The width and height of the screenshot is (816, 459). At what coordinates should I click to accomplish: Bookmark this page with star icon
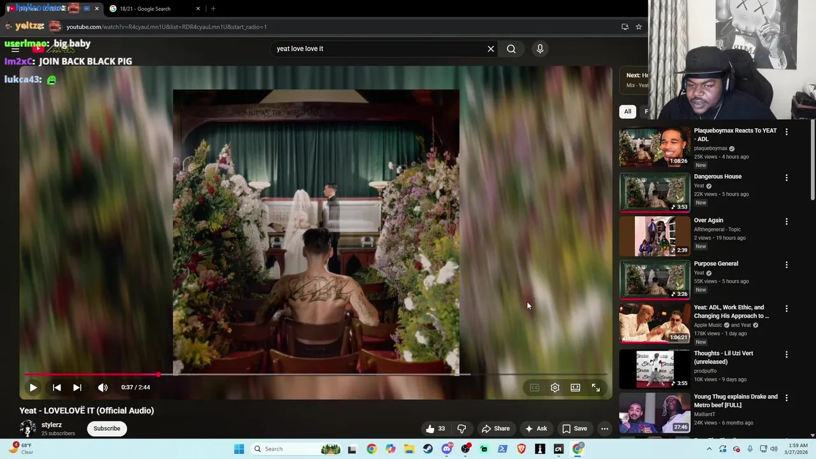click(638, 27)
